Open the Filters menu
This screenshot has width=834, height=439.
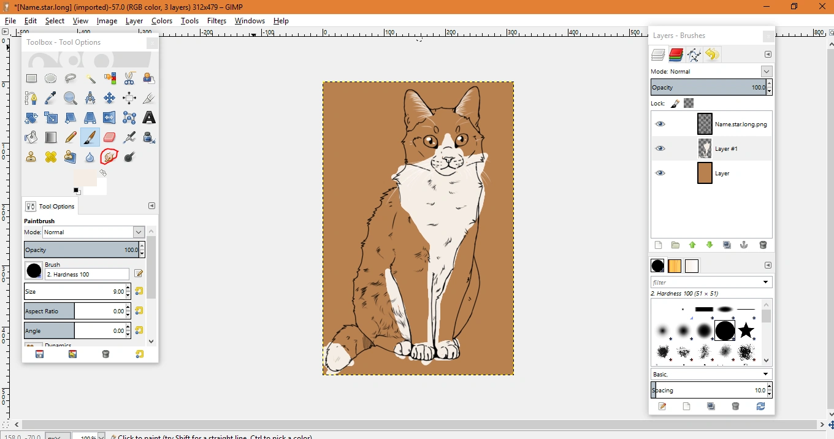(x=216, y=21)
